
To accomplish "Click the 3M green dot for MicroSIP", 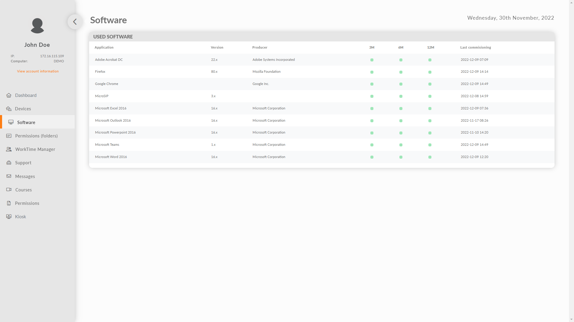I will 372,96.
